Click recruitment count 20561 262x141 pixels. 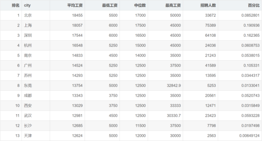[x=210, y=95]
